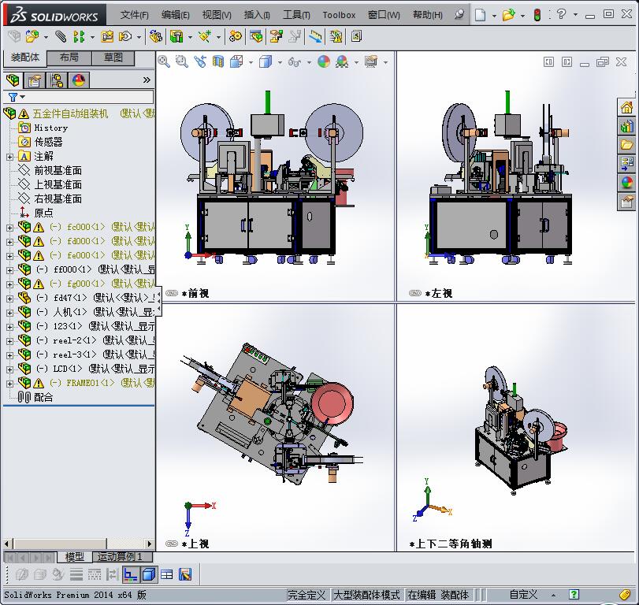Open PropertyManager tab icon
This screenshot has height=605, width=639.
(x=35, y=80)
